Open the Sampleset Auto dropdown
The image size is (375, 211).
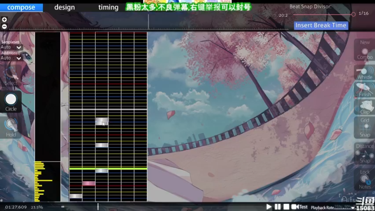(11, 47)
